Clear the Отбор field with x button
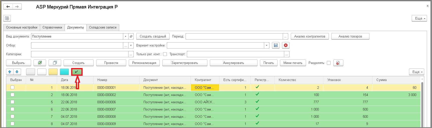Image resolution: width=432 pixels, height=128 pixels. click(x=131, y=45)
